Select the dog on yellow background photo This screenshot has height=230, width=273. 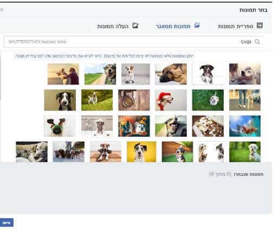pos(141,152)
